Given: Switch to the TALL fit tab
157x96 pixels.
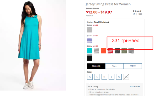Looking at the screenshot, I should (114, 66).
